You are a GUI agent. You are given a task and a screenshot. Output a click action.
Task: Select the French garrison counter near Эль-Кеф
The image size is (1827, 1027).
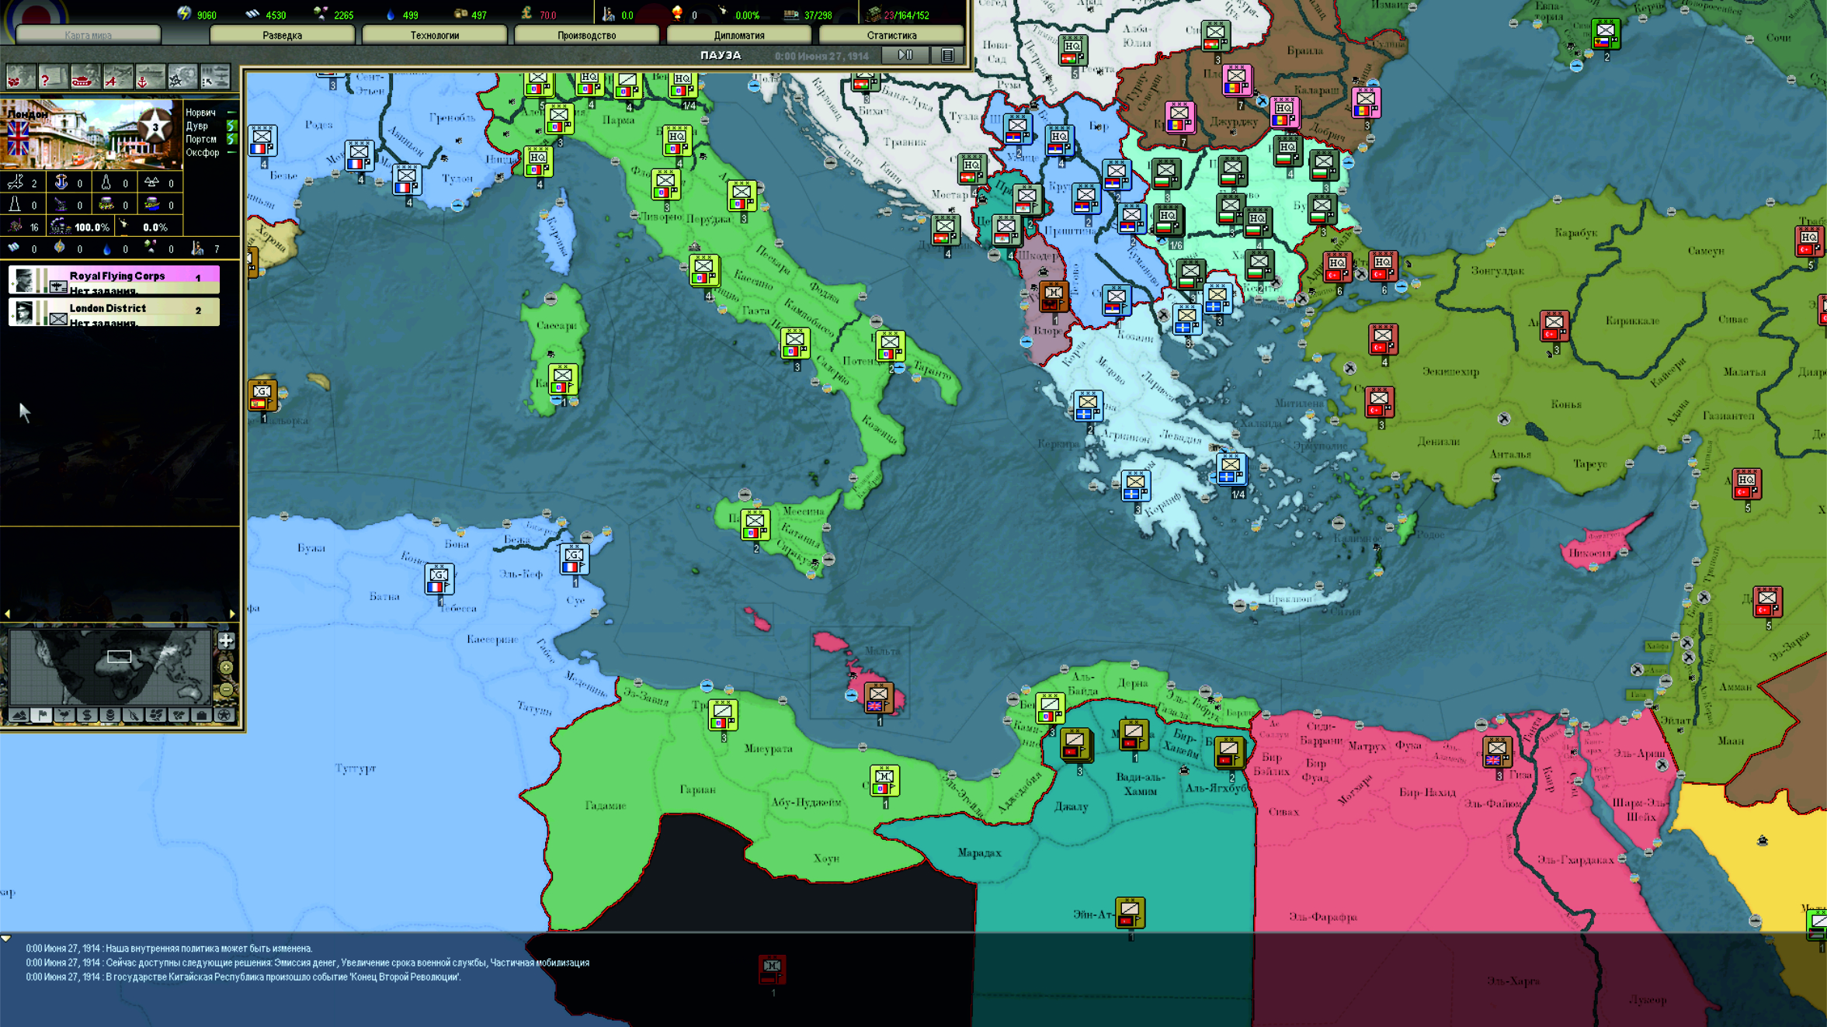click(574, 559)
